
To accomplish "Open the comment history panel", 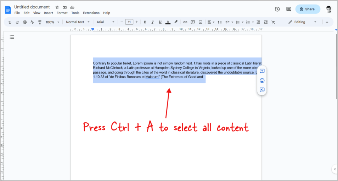I will point(289,9).
